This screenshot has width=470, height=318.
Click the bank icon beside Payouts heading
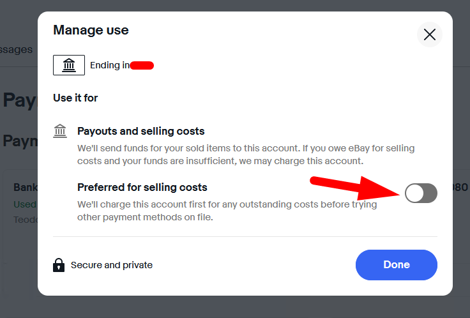(x=60, y=131)
